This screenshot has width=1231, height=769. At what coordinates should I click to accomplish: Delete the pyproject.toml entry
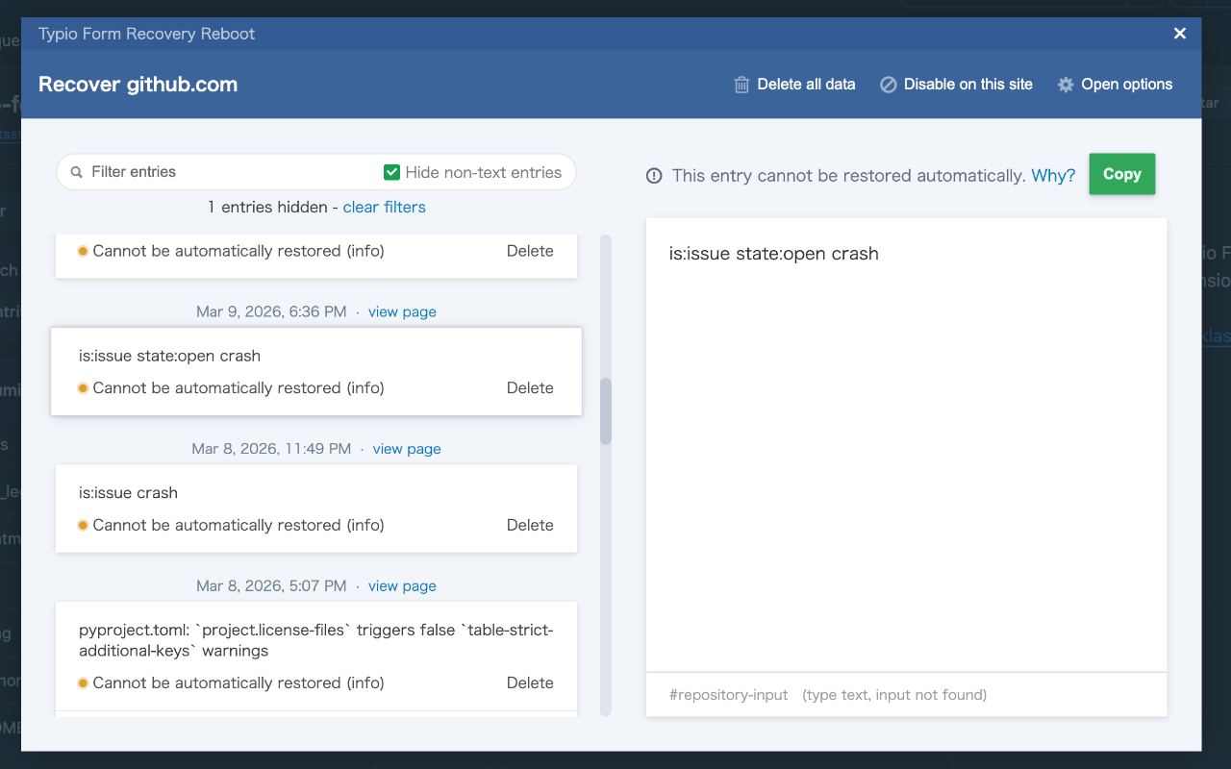530,683
